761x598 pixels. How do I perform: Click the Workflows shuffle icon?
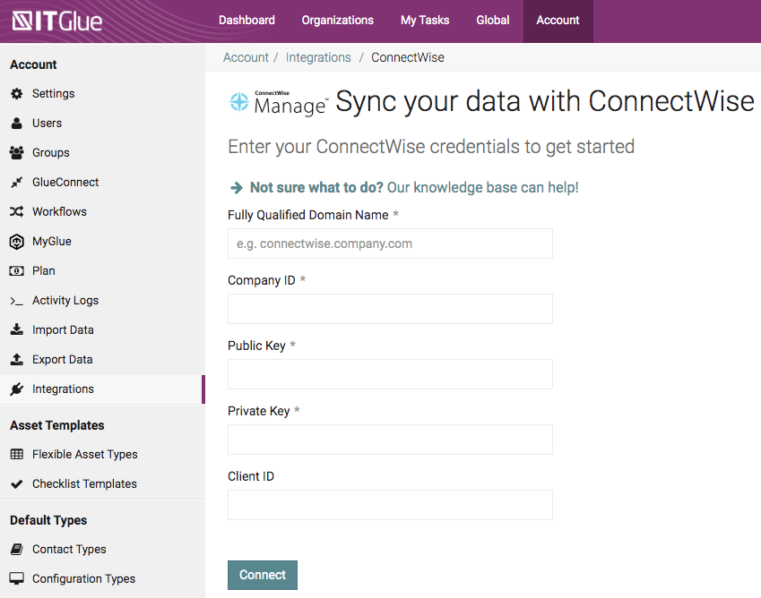17,212
